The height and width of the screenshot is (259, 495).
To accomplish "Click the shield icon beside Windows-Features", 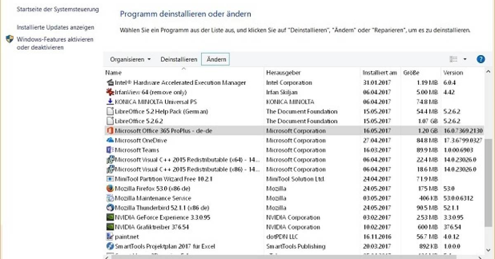I will pyautogui.click(x=10, y=40).
